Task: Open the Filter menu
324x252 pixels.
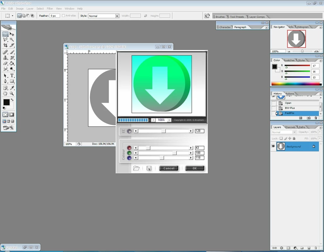Action: coord(50,9)
